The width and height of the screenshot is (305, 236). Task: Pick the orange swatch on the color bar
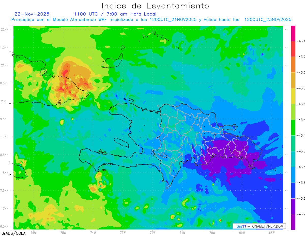(293, 65)
